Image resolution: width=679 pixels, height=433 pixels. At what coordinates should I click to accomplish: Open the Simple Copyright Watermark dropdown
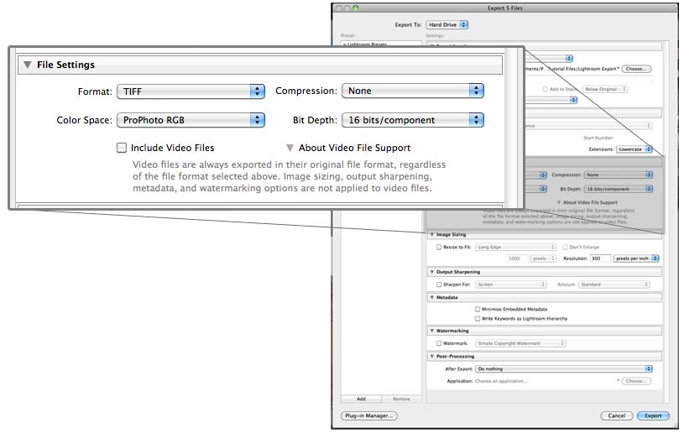pyautogui.click(x=520, y=343)
